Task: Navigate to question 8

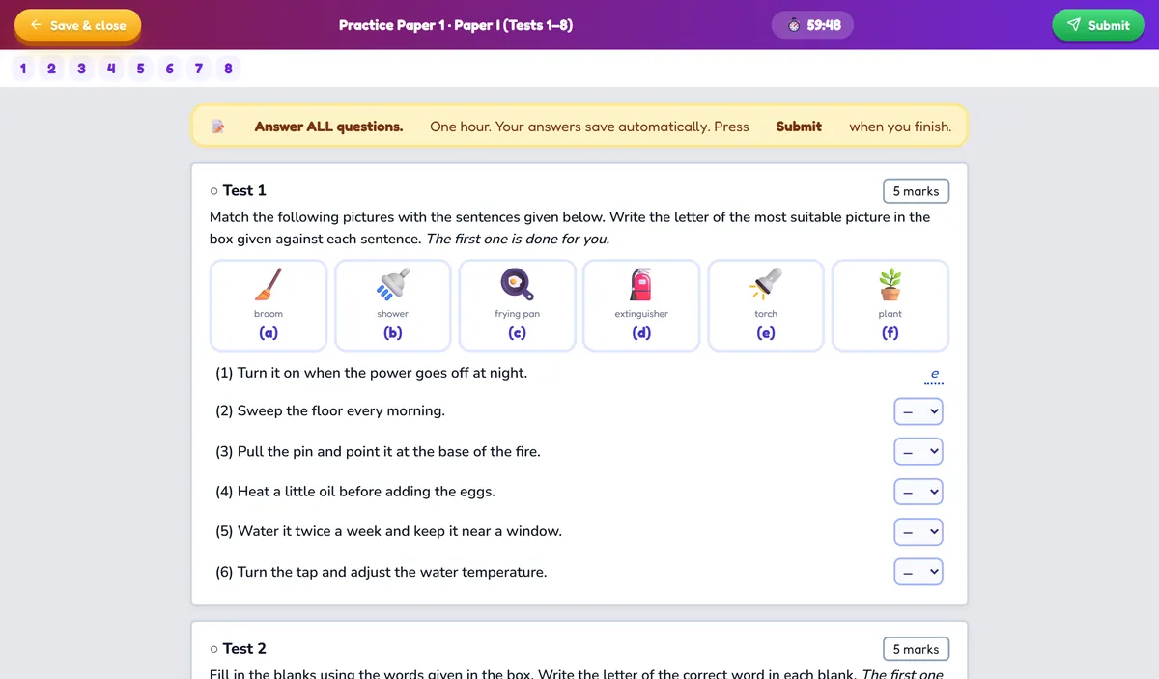Action: click(228, 69)
